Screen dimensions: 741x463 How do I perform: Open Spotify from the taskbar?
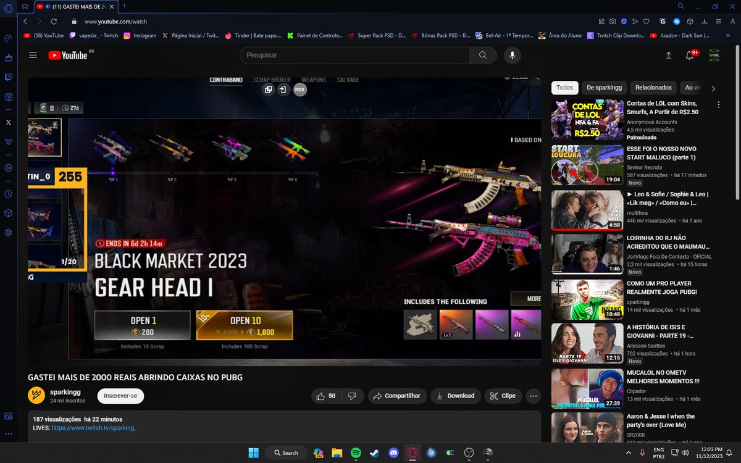click(x=356, y=453)
